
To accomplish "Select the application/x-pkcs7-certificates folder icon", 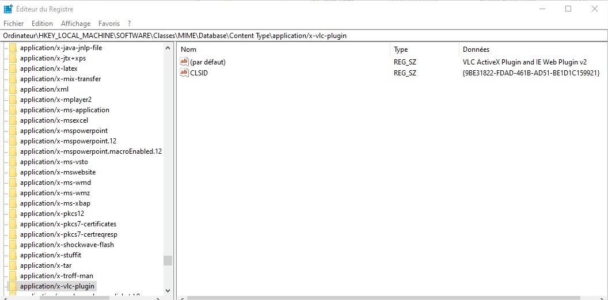I will tap(13, 224).
